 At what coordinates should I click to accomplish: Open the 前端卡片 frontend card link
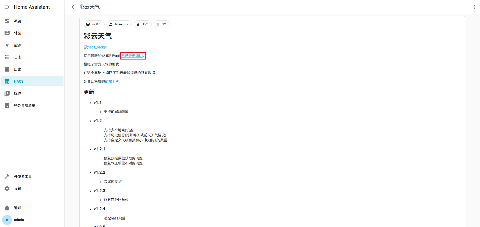pyautogui.click(x=112, y=81)
